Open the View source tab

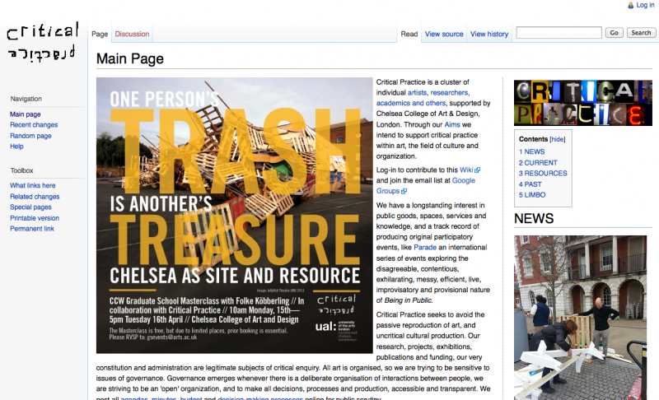pos(444,34)
